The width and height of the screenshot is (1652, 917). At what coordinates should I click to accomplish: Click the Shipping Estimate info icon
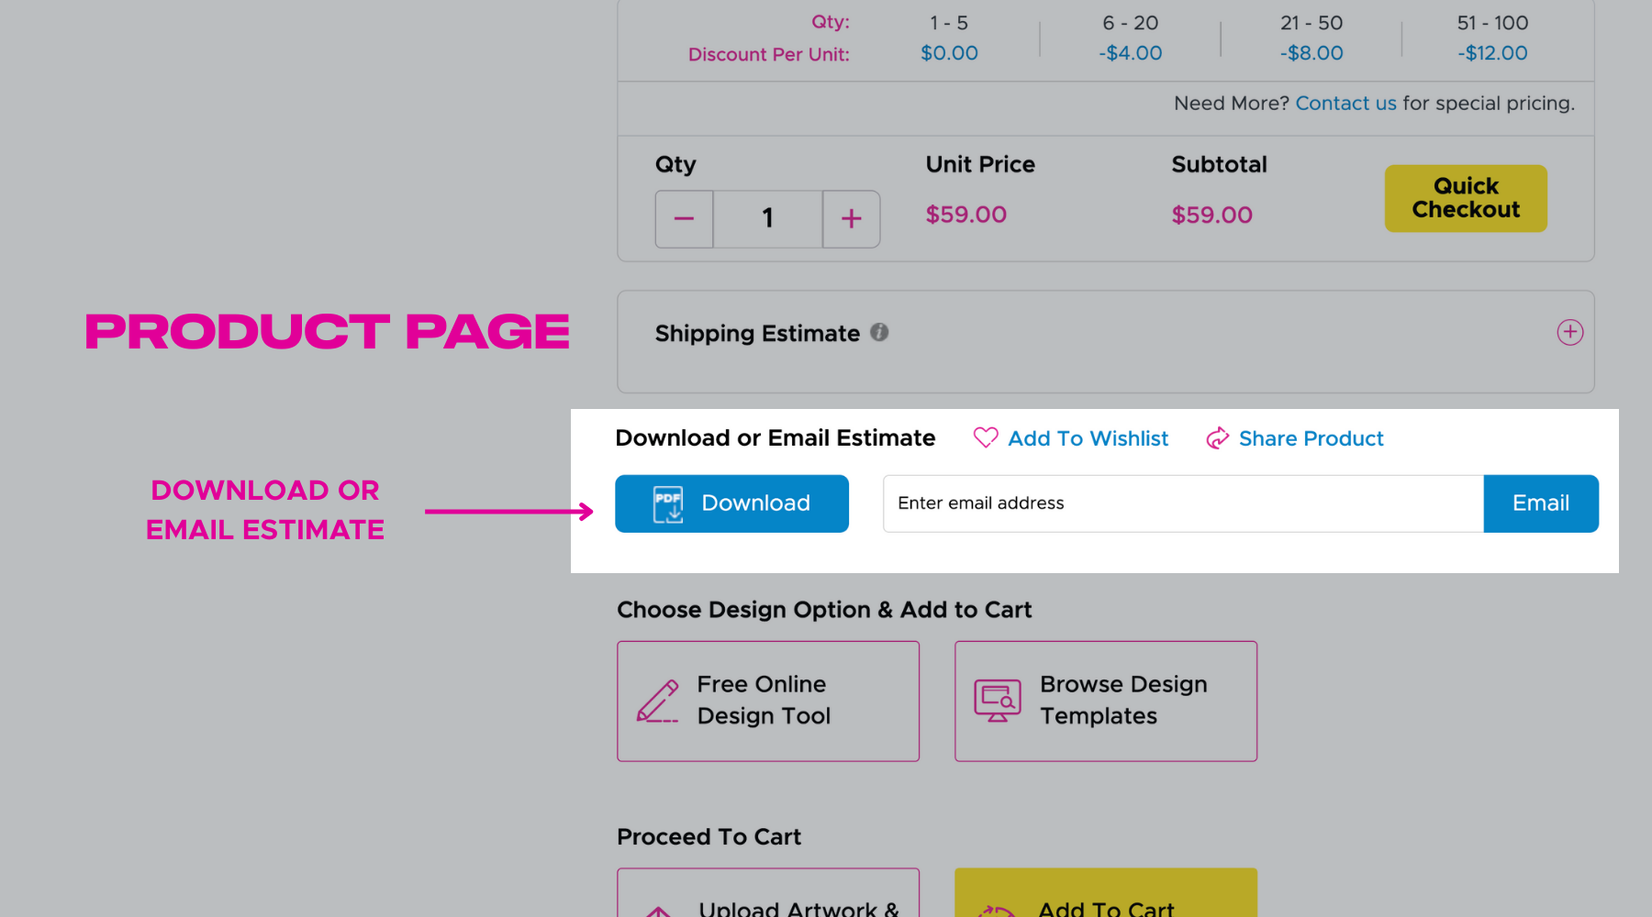click(879, 333)
